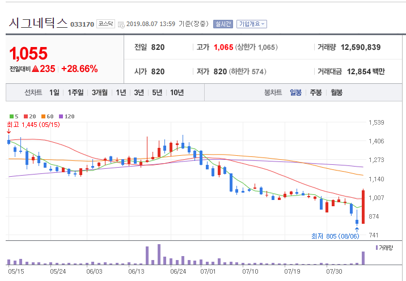Click the tall red candlestick for 08/07
The height and width of the screenshot is (281, 406).
coord(363,207)
